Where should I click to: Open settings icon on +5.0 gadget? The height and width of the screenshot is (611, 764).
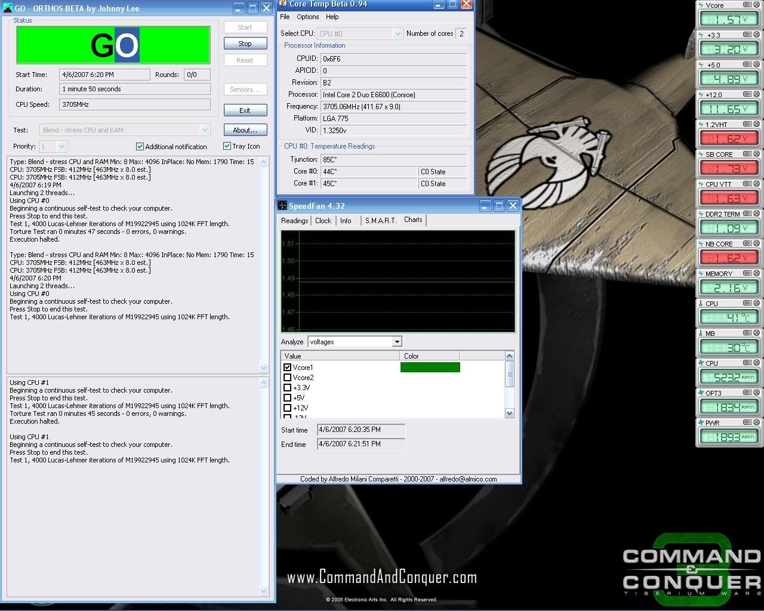[x=747, y=64]
